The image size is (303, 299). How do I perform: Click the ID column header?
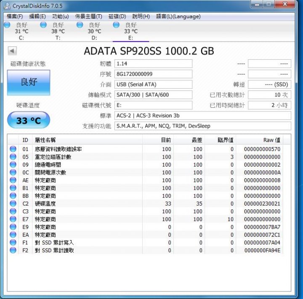[x=25, y=140]
